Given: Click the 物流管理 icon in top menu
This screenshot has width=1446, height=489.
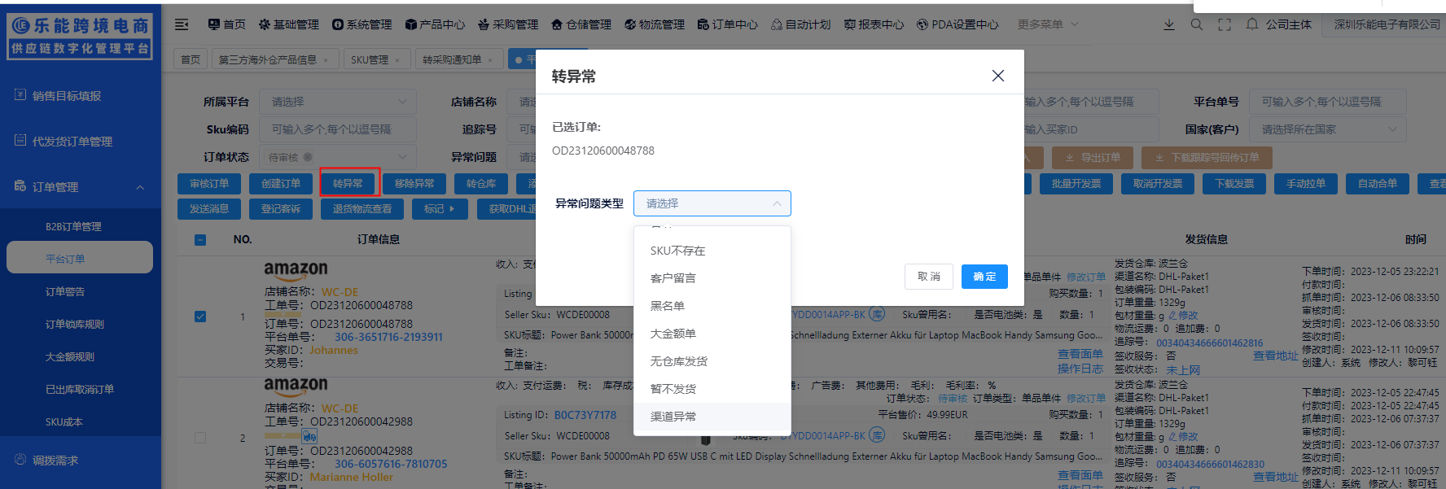Looking at the screenshot, I should click(x=630, y=24).
